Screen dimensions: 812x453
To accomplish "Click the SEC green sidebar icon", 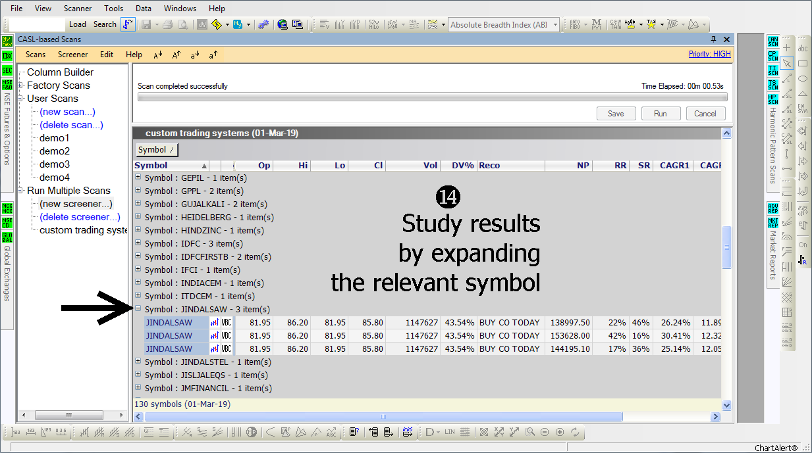I will tap(7, 70).
